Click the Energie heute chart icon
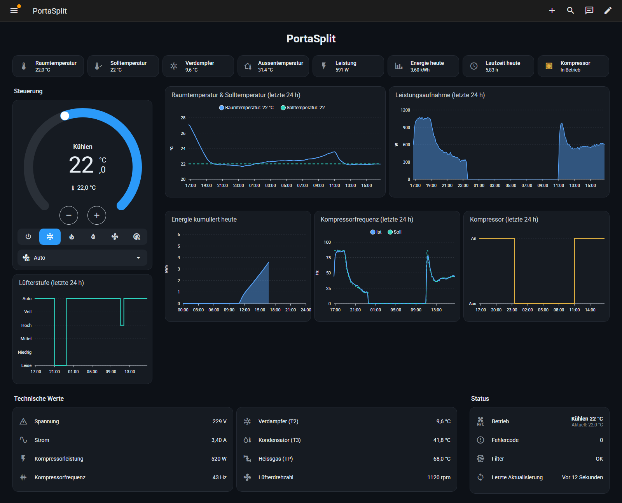Viewport: 622px width, 503px height. coord(399,66)
